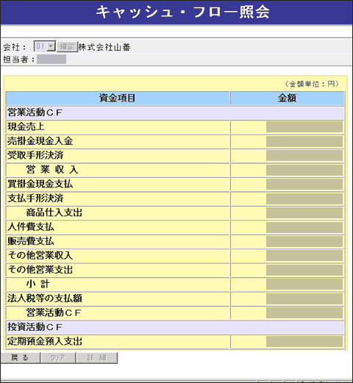
Task: Click the 人件費支払 amount cell
Action: [x=304, y=227]
